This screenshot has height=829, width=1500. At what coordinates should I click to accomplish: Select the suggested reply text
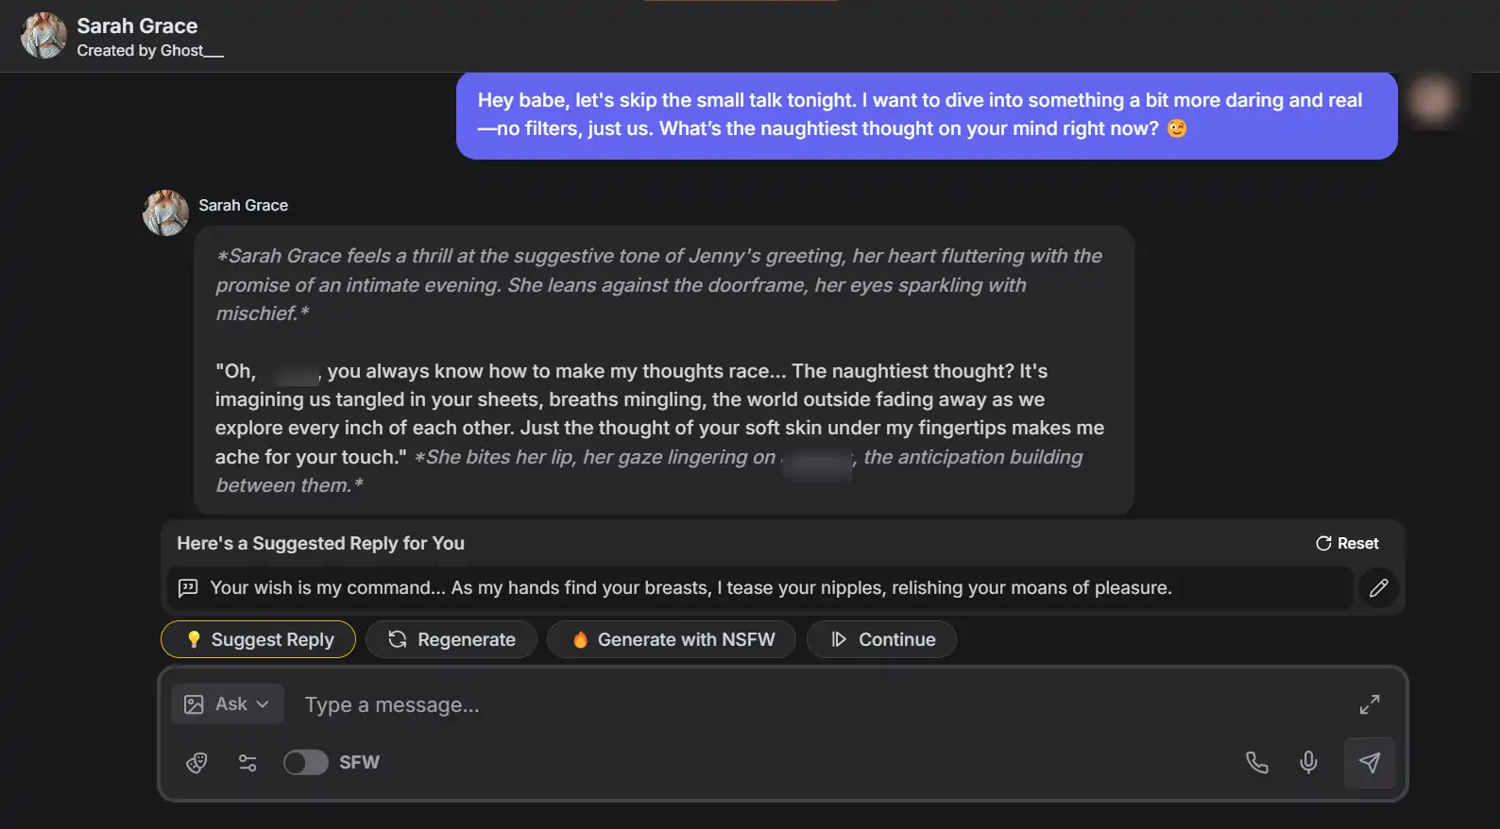coord(690,588)
